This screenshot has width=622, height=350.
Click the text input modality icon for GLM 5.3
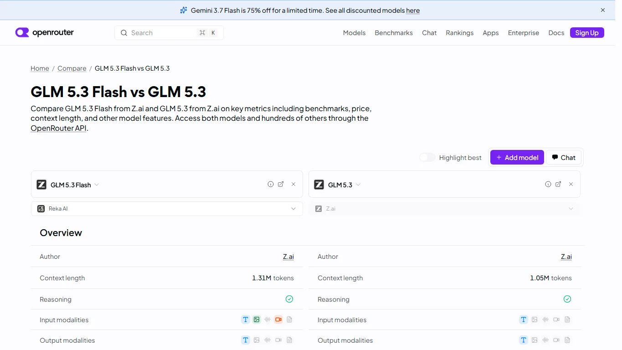(524, 319)
